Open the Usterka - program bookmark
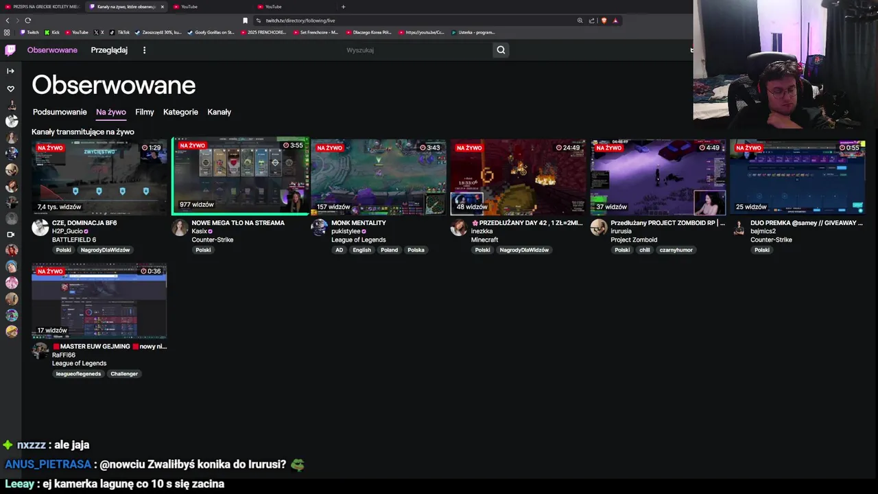Screen dimensions: 878x494 coord(473,32)
